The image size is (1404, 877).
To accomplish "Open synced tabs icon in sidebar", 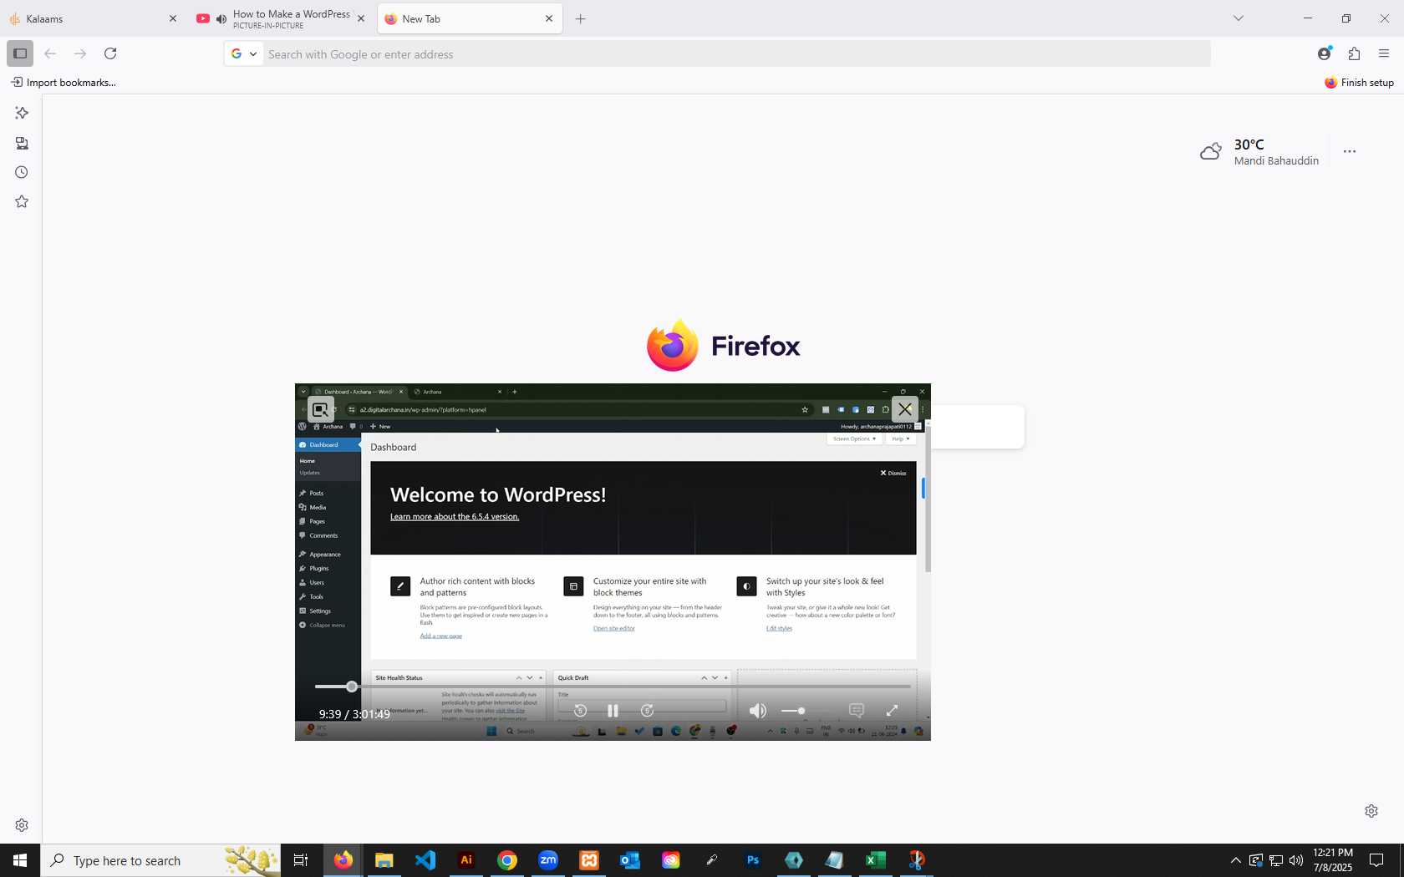I will [x=22, y=143].
